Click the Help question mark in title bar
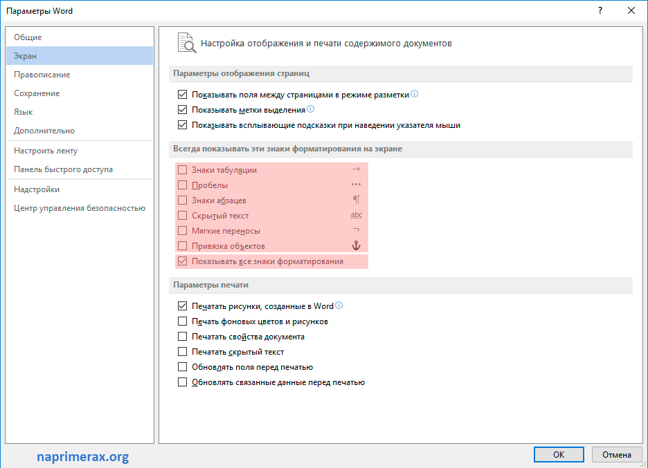Screen dimensions: 648x468 (x=600, y=11)
